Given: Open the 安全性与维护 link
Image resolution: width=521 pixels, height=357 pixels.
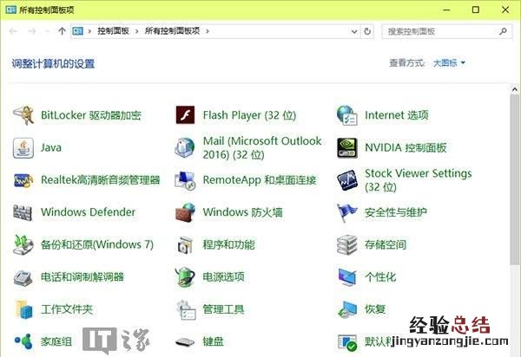Looking at the screenshot, I should (395, 212).
